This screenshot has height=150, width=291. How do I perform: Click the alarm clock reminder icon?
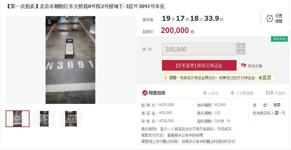pos(270,18)
